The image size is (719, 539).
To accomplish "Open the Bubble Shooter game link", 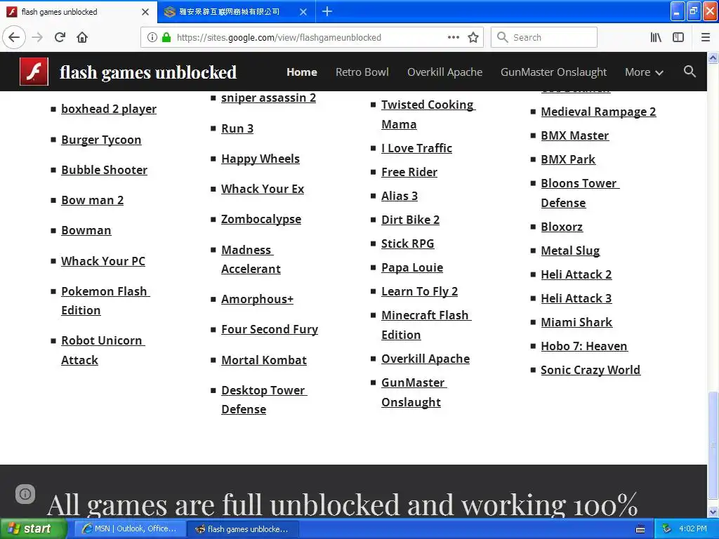I will 104,170.
